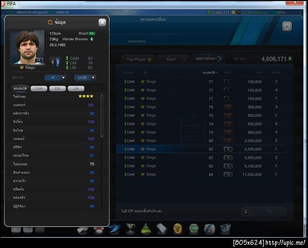
Task: Select Diego row priced 104,000
Action: pyautogui.click(x=201, y=99)
